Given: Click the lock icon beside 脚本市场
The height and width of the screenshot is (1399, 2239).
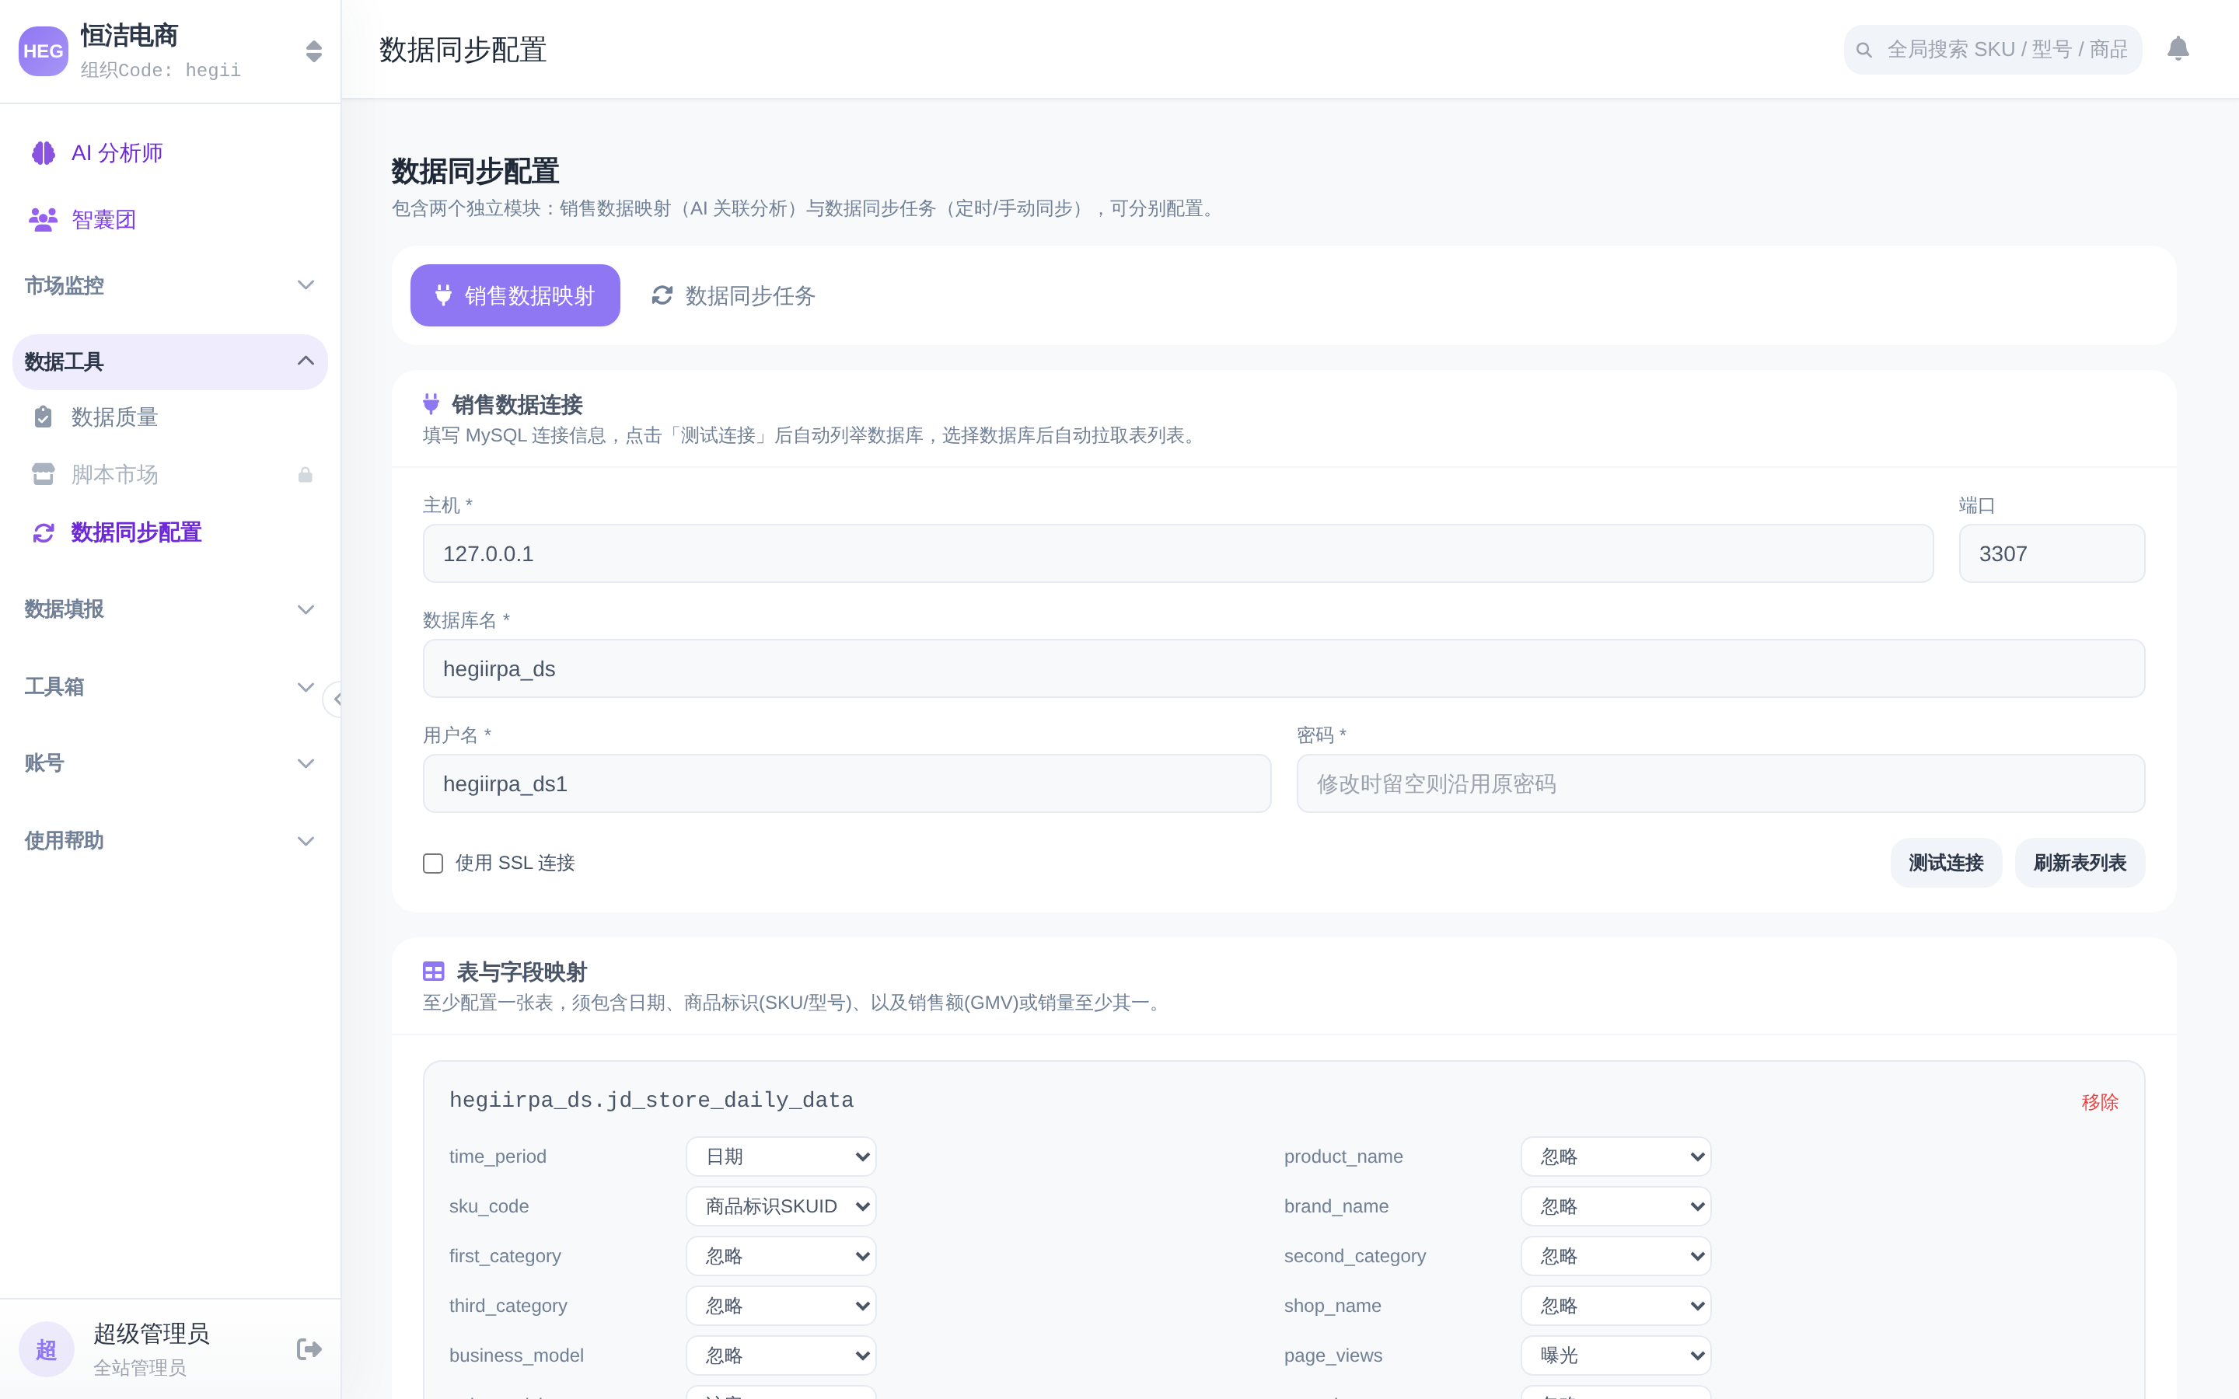Looking at the screenshot, I should [x=306, y=475].
